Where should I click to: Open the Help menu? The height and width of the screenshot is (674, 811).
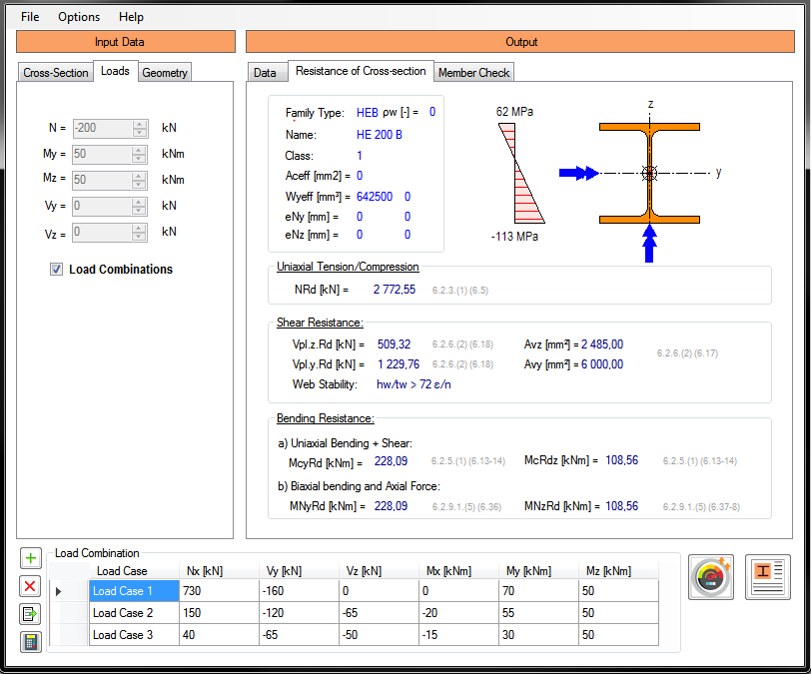(131, 17)
